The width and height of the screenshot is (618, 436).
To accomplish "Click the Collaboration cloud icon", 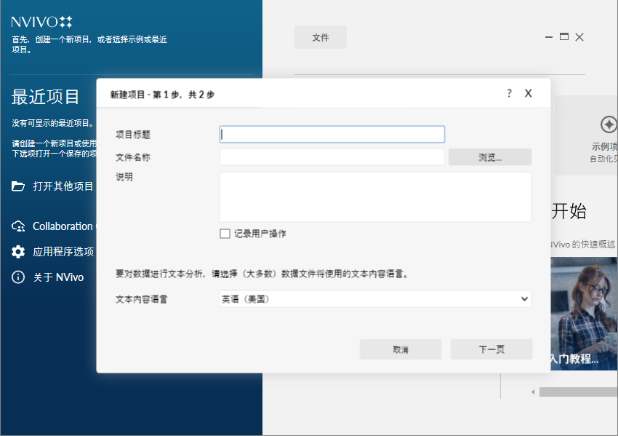I will (18, 226).
